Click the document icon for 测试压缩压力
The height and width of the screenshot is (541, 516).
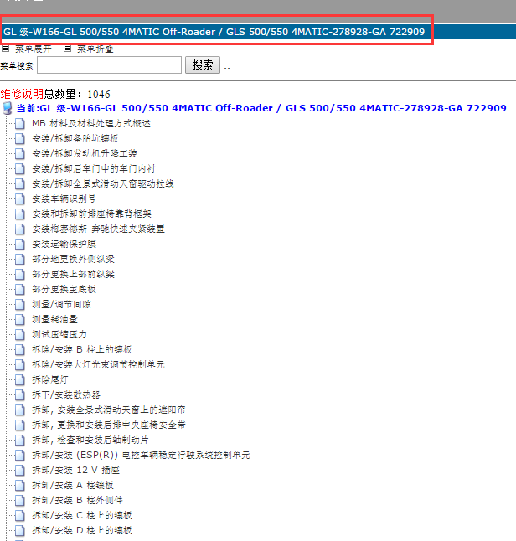(x=20, y=335)
